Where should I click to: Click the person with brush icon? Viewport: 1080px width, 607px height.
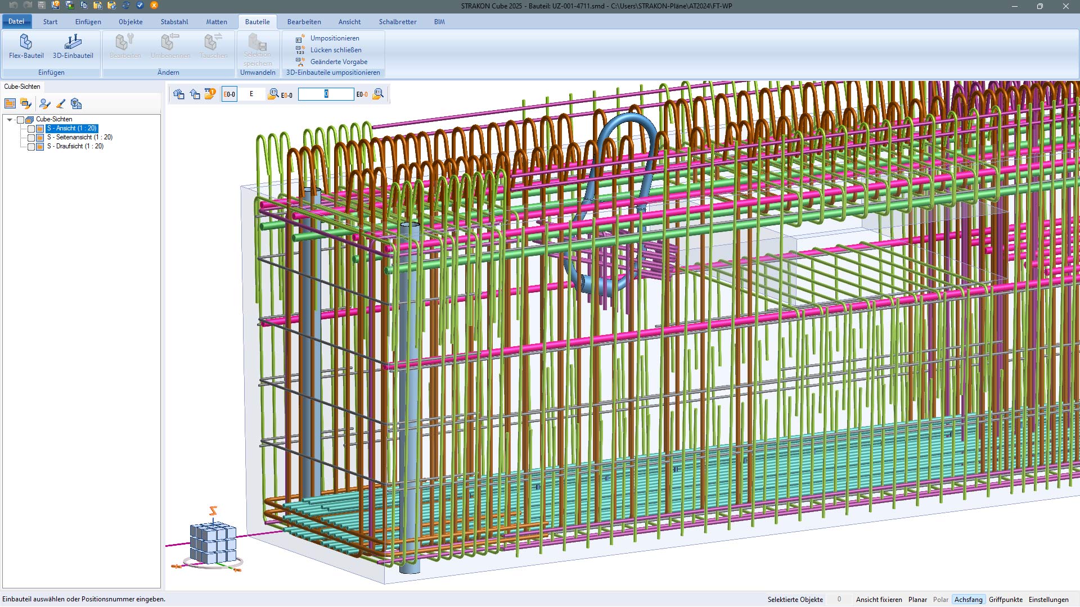(x=45, y=103)
